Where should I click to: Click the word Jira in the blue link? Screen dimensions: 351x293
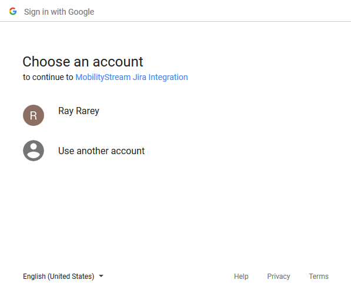tap(139, 77)
